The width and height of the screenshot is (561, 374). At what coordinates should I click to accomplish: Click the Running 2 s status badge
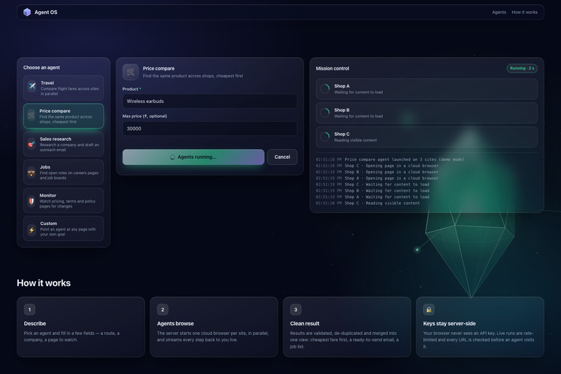pos(522,68)
